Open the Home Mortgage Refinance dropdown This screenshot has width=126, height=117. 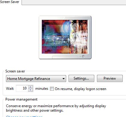click(x=36, y=79)
